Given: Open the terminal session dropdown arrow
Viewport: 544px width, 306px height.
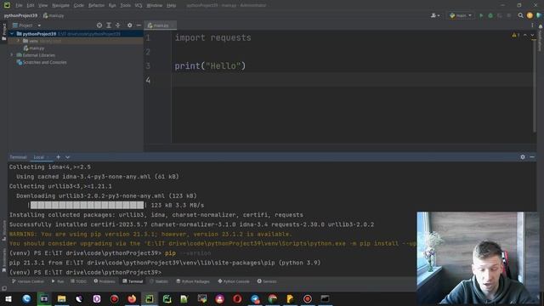Looking at the screenshot, I should 67,157.
